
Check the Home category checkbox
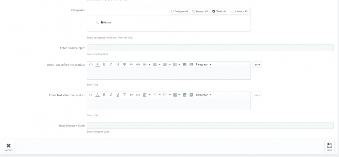[98, 22]
